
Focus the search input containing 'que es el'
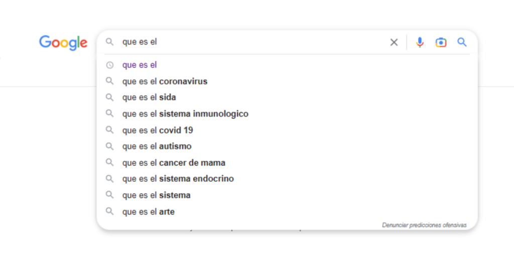pos(252,42)
